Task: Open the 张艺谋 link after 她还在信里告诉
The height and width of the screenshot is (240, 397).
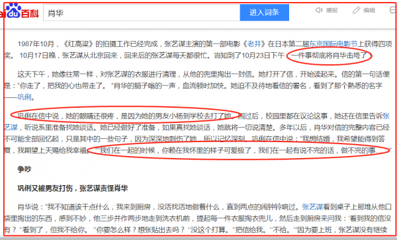Action: pyautogui.click(x=386, y=116)
